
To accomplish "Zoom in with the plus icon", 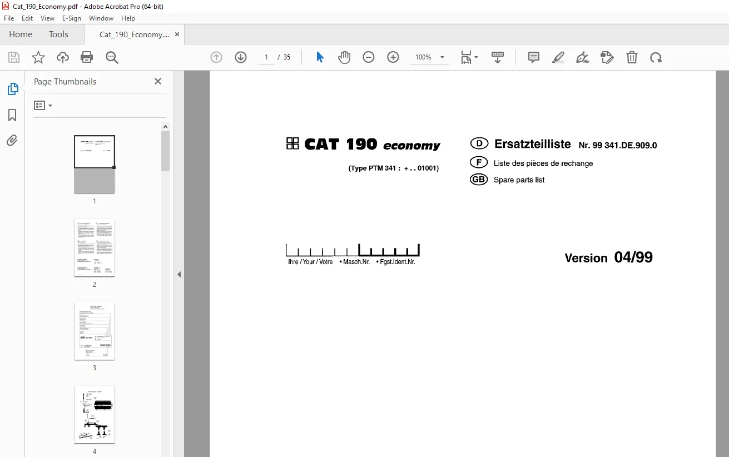I will point(393,57).
